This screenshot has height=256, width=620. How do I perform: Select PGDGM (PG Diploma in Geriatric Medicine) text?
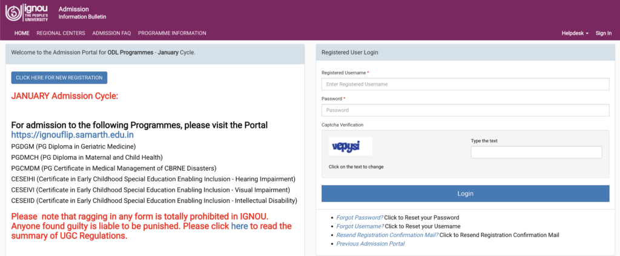coord(73,146)
